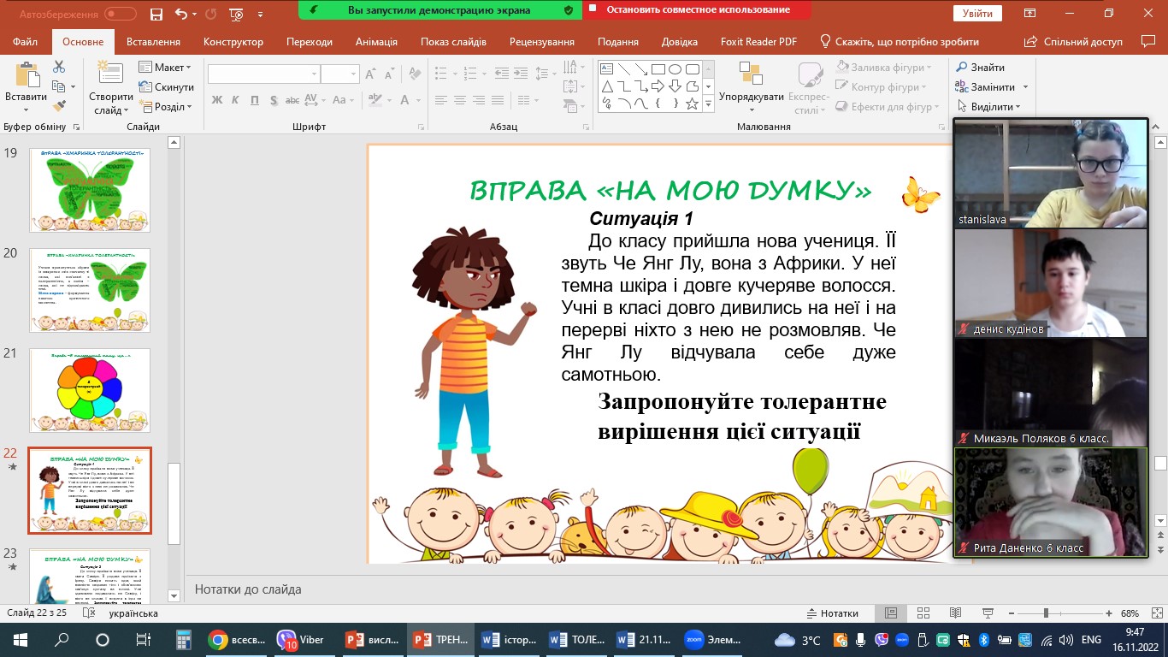Switch to the Переходи tab
Viewport: 1168px width, 657px height.
(310, 42)
